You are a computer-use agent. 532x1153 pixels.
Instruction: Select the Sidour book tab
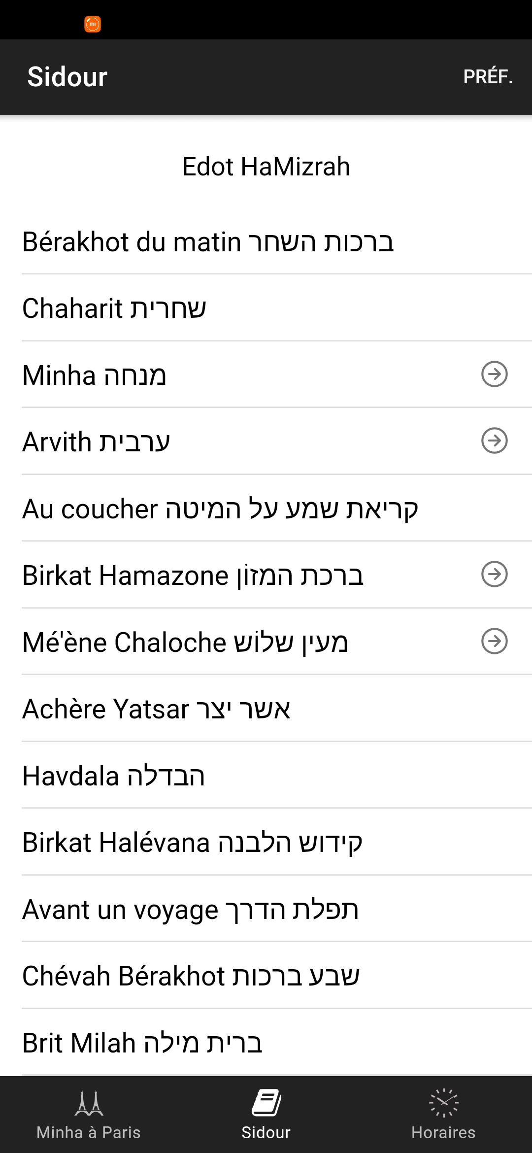click(266, 1115)
